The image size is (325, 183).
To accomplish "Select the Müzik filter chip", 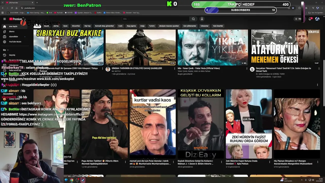I will 46,26.
